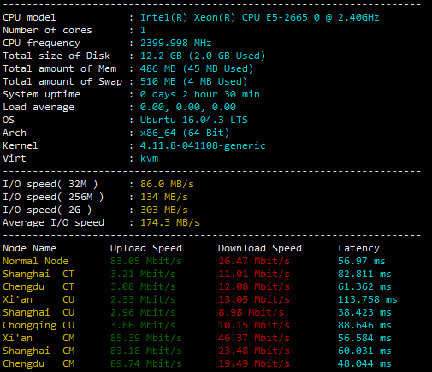Click the Node Name column header
The height and width of the screenshot is (372, 432).
point(29,248)
